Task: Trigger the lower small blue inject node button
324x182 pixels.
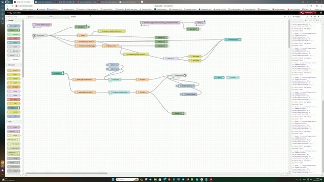Action: 107,69
